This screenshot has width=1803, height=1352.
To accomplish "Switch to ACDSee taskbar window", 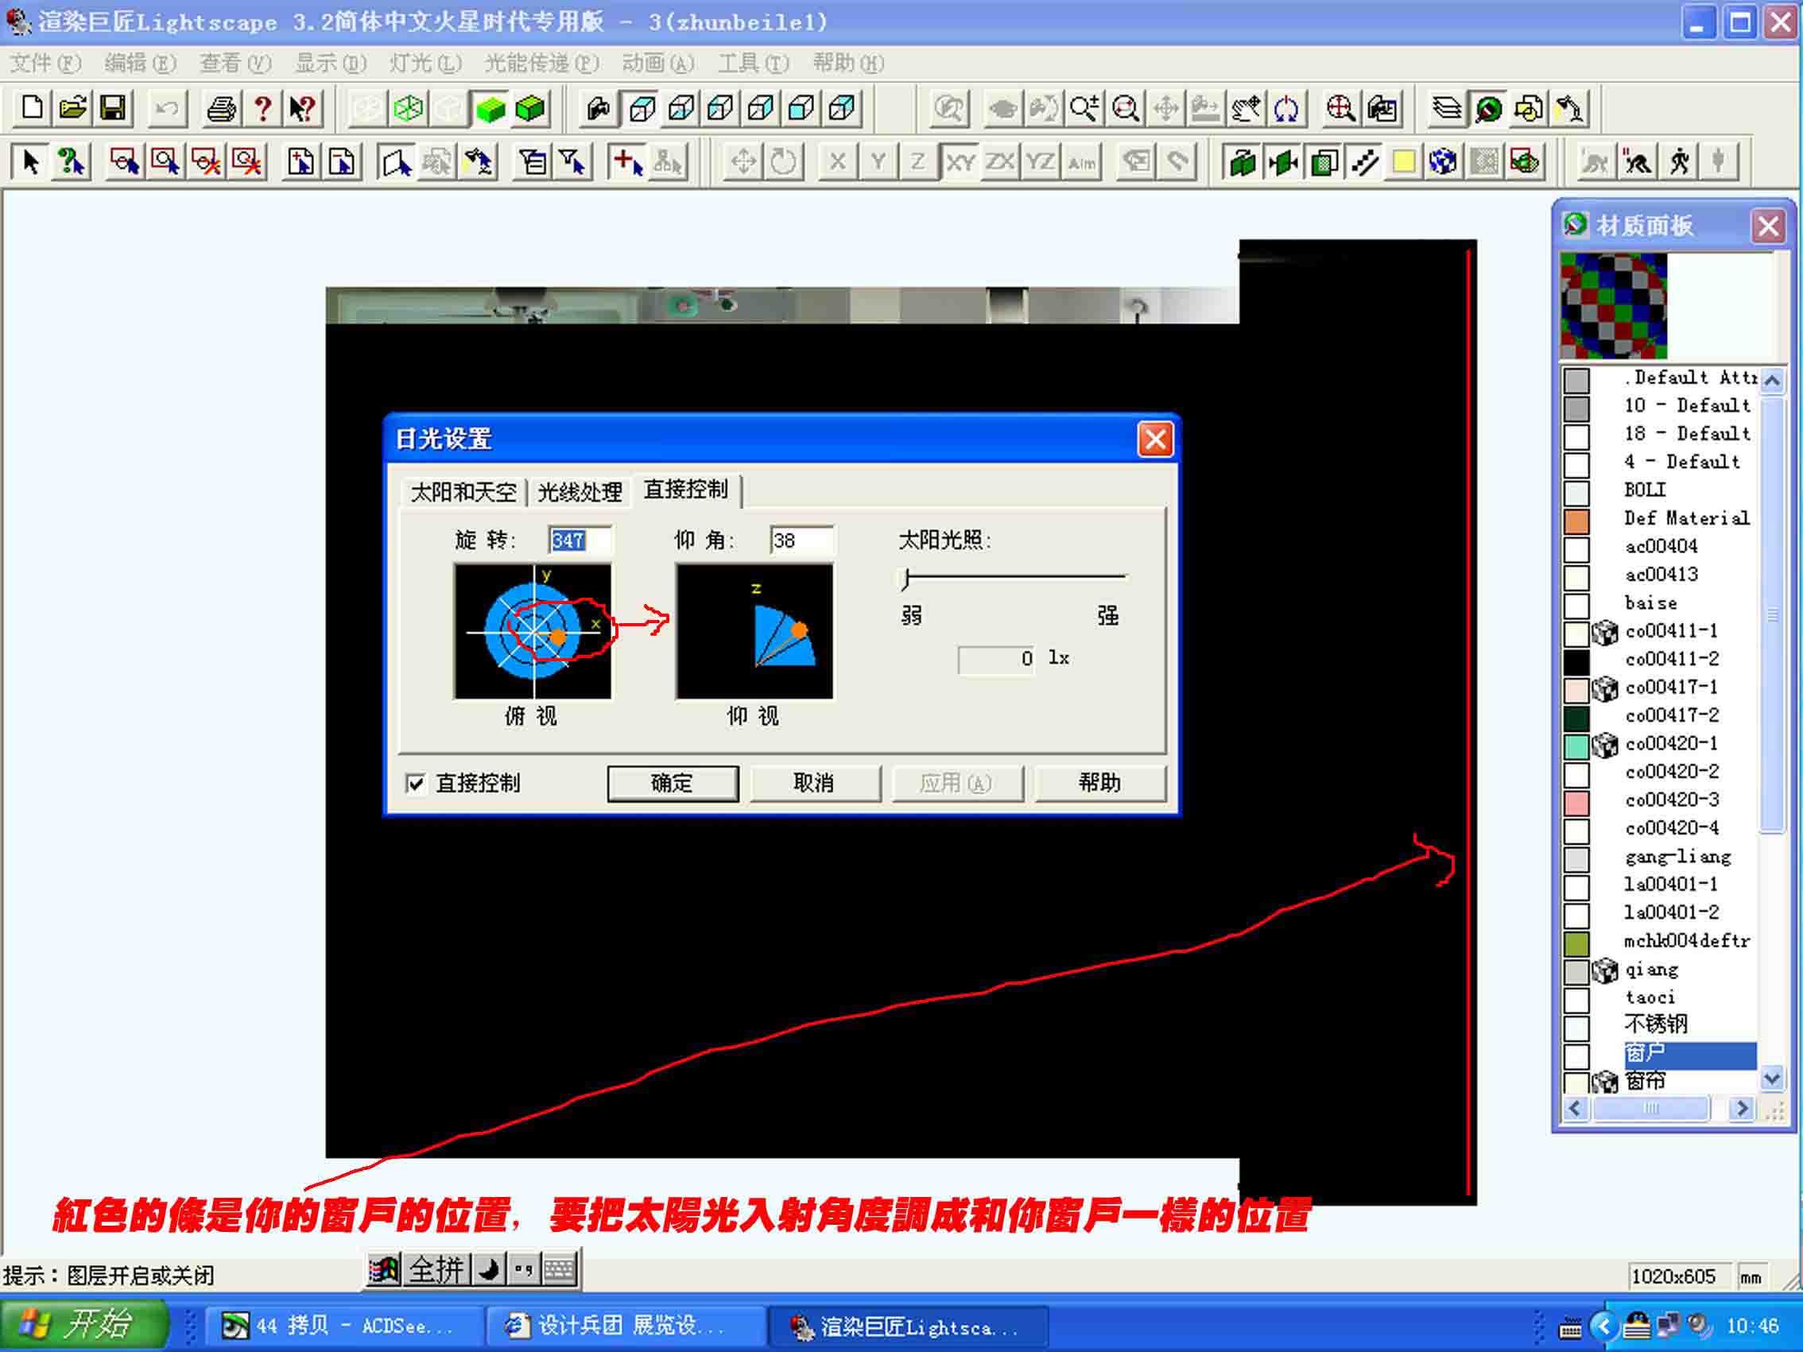I will point(344,1326).
